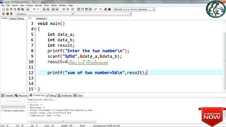
Task: Switch to the Debug side panel tab
Action: click(x=20, y=18)
